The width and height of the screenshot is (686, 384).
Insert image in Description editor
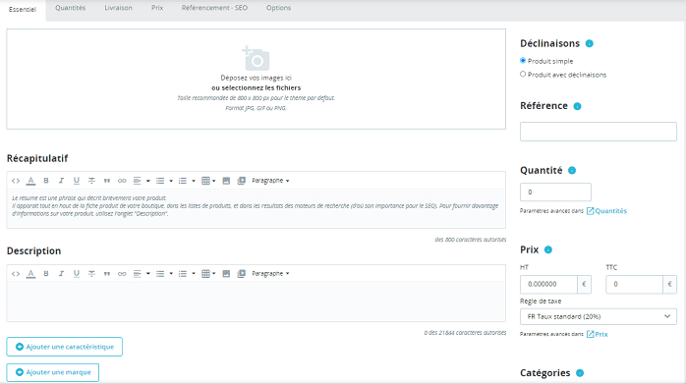(226, 274)
